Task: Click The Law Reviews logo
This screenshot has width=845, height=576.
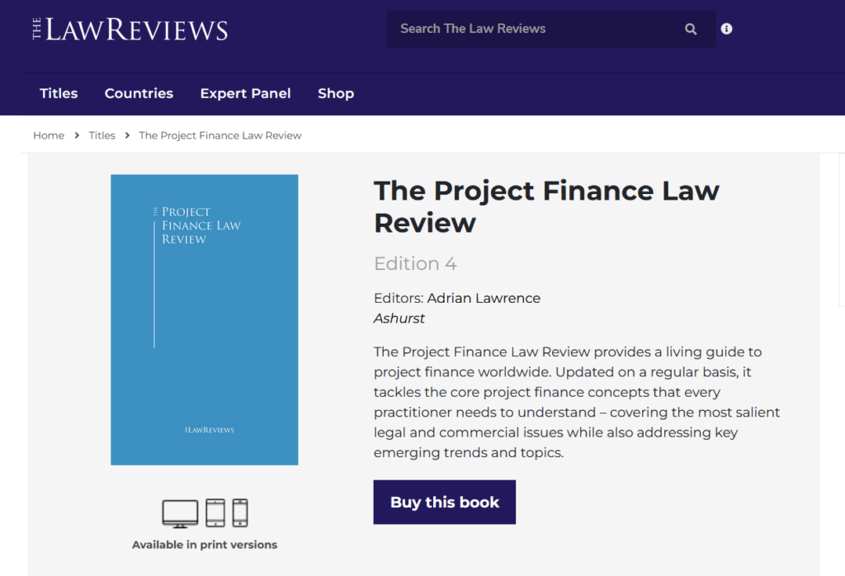Action: [x=130, y=30]
